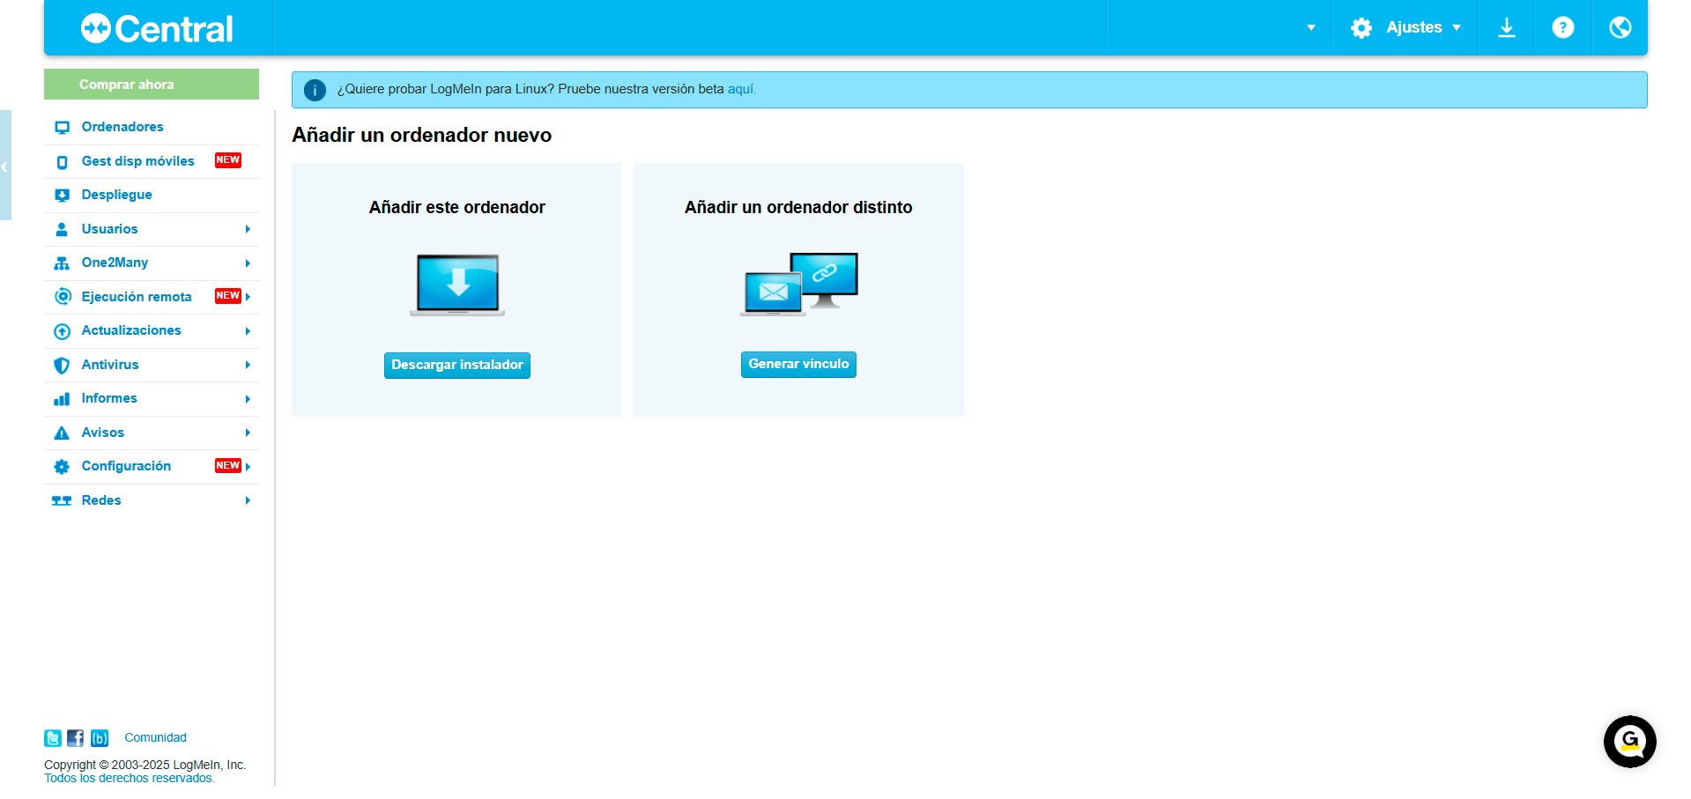Click the Twitter icon in the footer
The width and height of the screenshot is (1691, 799).
(x=52, y=738)
